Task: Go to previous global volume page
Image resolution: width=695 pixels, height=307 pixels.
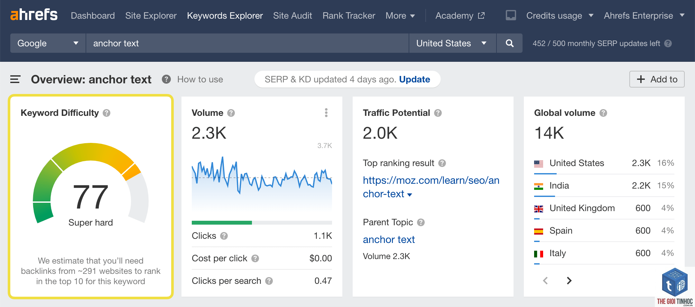Action: point(545,281)
